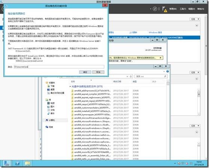Select folder amd64_aspnet_compiler_b03f5f7f11d
Viewport: 209px width, 168px height.
91,94
